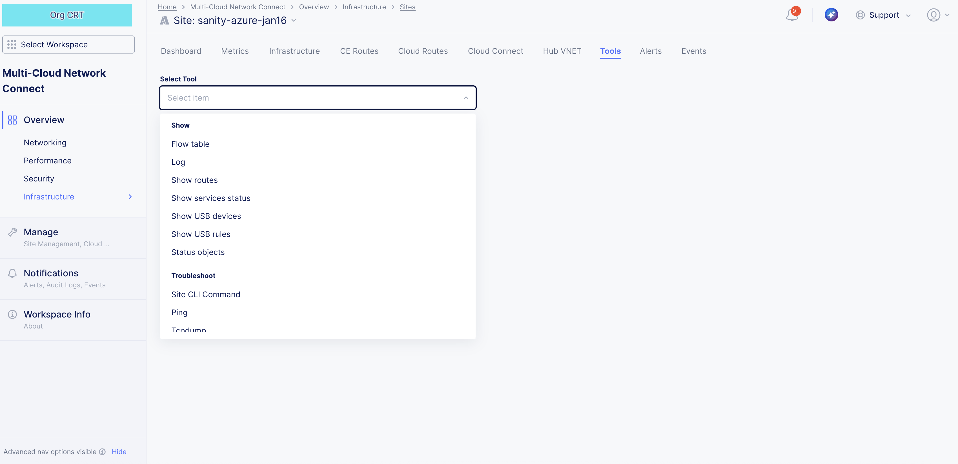This screenshot has width=958, height=464.
Task: Hide the advanced nav options
Action: click(x=119, y=452)
